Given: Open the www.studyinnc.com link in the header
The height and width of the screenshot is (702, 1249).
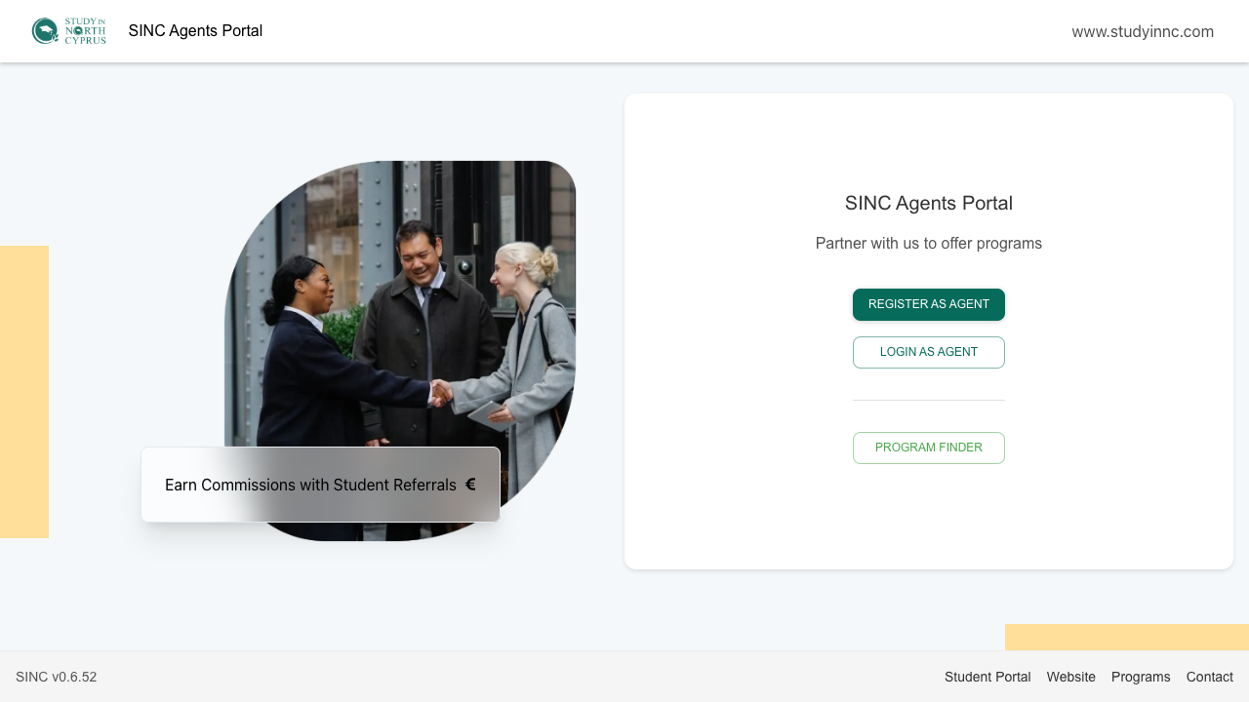Looking at the screenshot, I should coord(1143,31).
